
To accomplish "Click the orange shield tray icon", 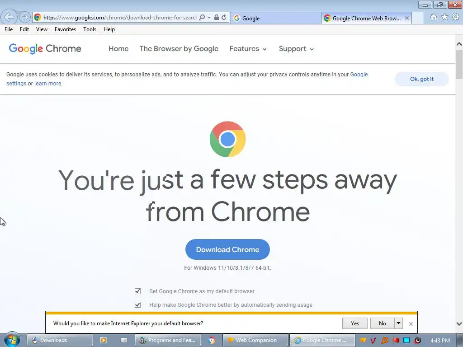I will pyautogui.click(x=363, y=341).
